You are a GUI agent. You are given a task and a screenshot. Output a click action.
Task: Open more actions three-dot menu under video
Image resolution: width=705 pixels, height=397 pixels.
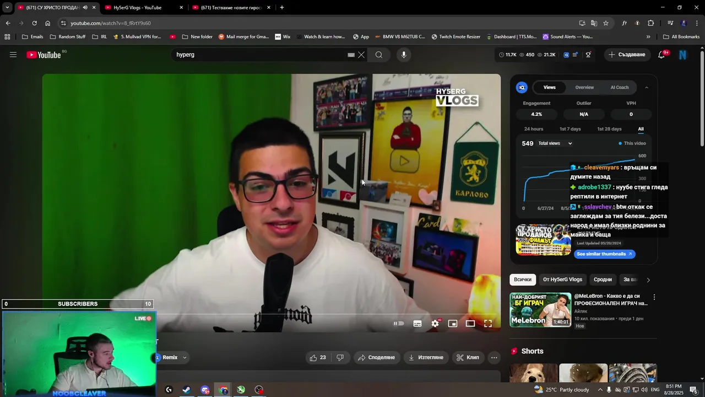coord(494,357)
